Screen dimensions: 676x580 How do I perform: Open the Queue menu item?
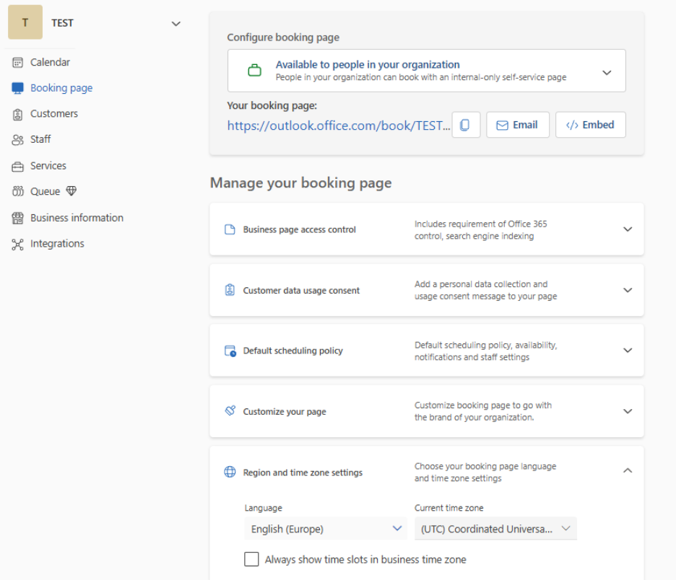pyautogui.click(x=45, y=192)
